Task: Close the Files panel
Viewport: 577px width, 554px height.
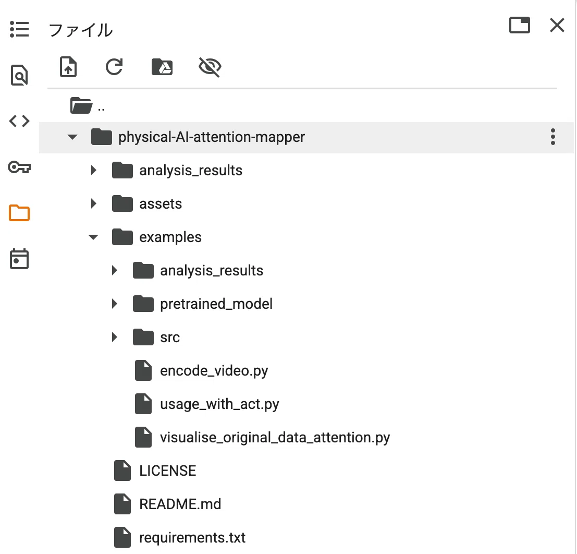Action: tap(557, 25)
